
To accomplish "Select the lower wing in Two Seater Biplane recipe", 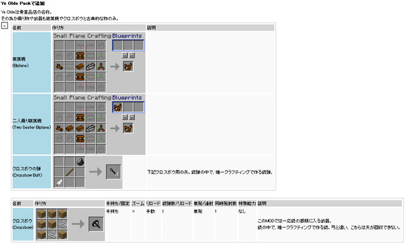I will coord(80,139).
